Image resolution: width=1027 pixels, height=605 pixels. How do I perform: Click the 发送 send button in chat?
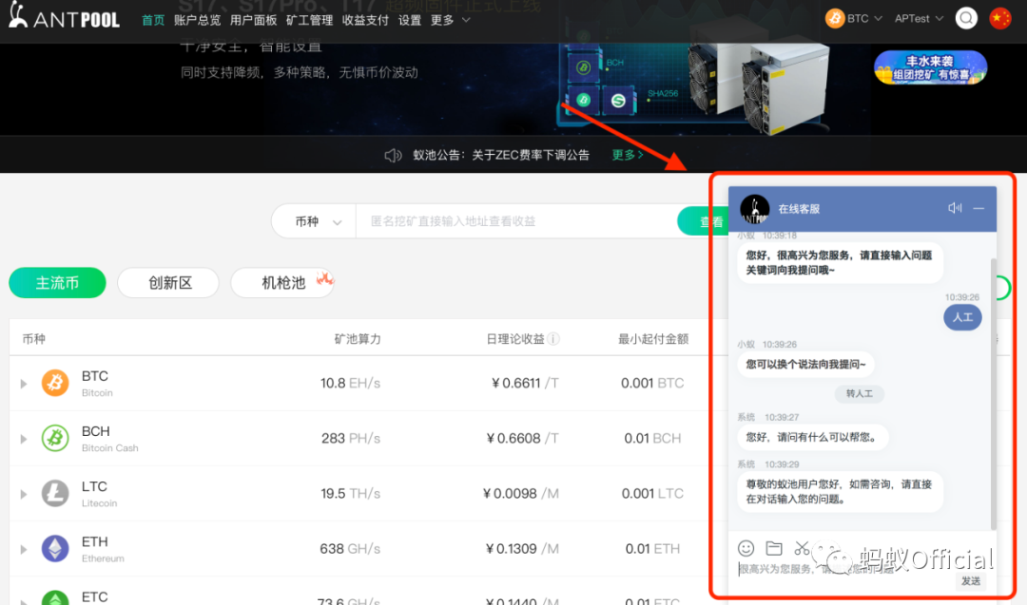tap(971, 581)
